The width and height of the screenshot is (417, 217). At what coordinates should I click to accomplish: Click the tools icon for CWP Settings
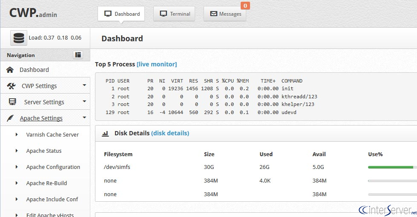pos(11,86)
